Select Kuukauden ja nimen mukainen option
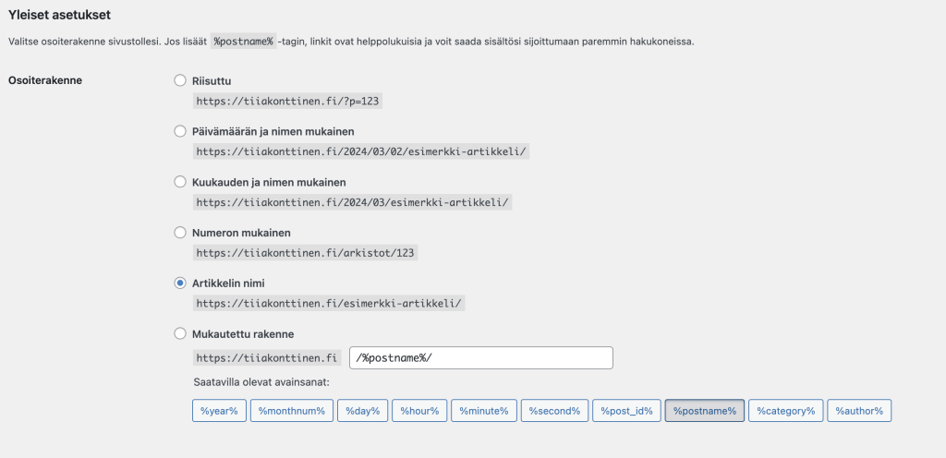946x458 pixels. (x=180, y=182)
